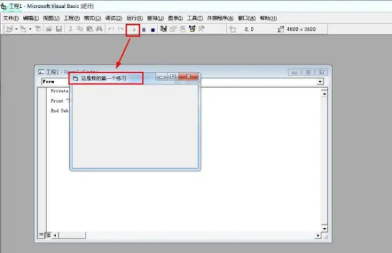Image resolution: width=392 pixels, height=253 pixels.
Task: Click the Print statement line in code
Action: (60, 101)
